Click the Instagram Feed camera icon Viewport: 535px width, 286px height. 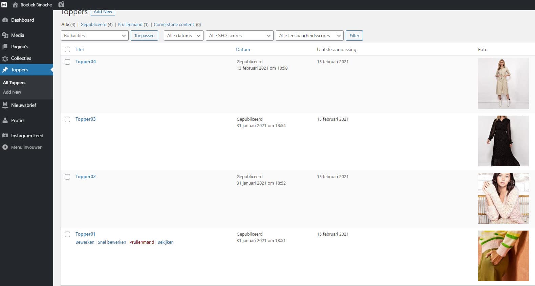5,136
